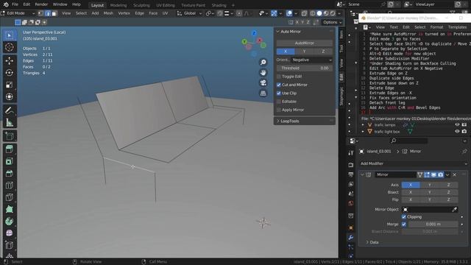Disable Clipping in Mirror modifier
Image resolution: width=471 pixels, height=265 pixels.
pos(404,216)
